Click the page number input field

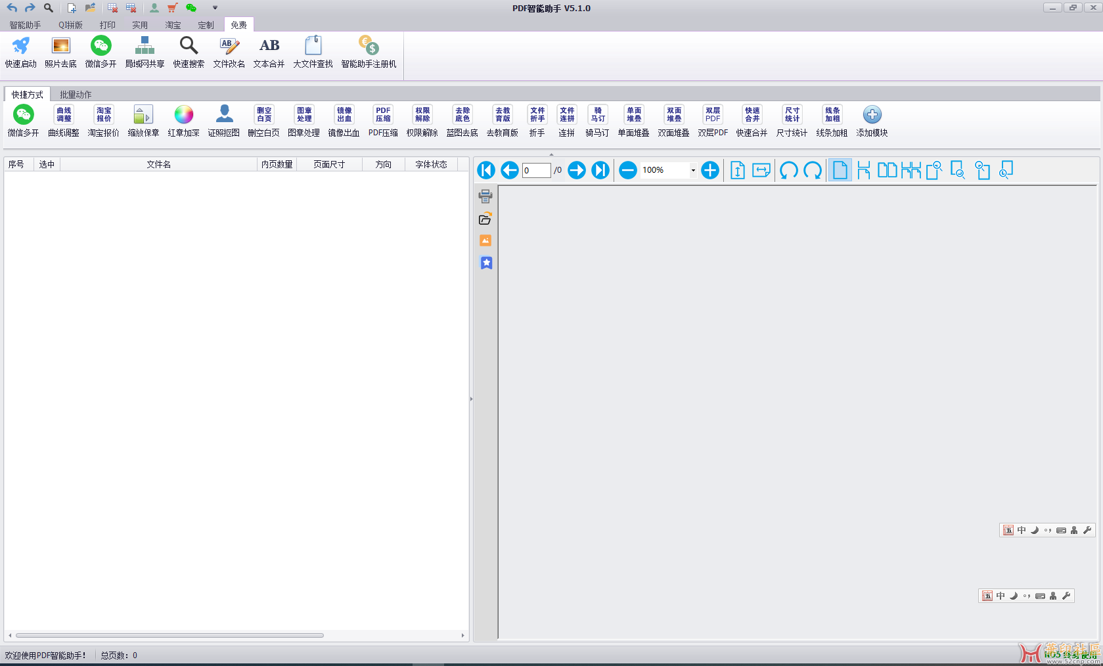[x=536, y=170]
